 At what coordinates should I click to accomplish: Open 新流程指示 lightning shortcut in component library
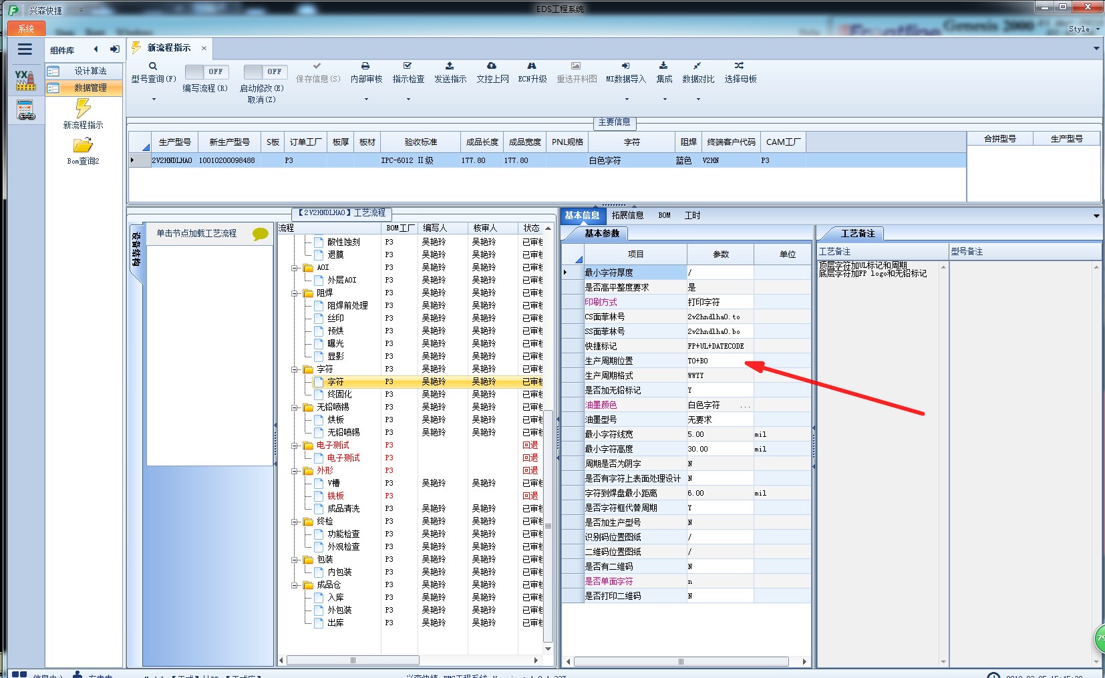83,108
